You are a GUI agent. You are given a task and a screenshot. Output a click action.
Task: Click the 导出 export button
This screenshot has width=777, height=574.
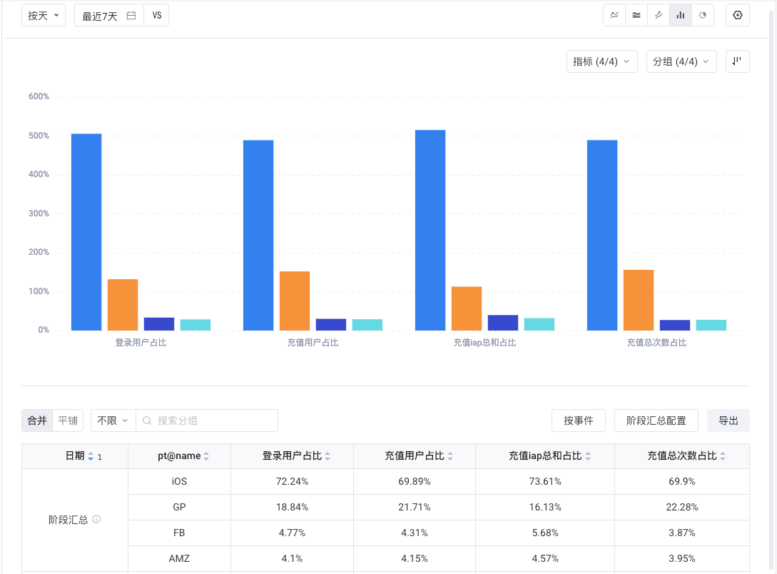pyautogui.click(x=728, y=421)
